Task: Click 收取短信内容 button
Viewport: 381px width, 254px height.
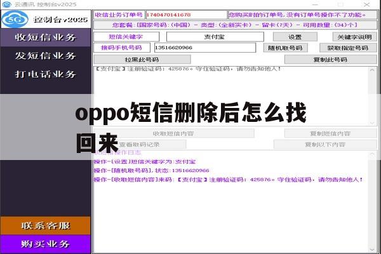Action: pyautogui.click(x=174, y=133)
